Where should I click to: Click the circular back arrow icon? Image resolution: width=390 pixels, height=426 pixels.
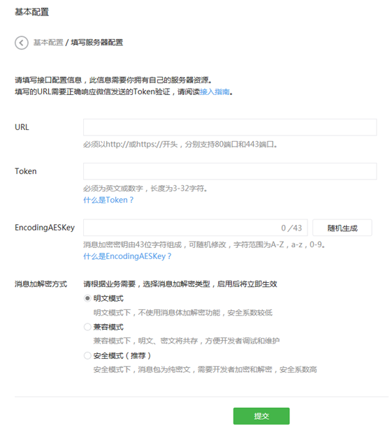point(21,43)
